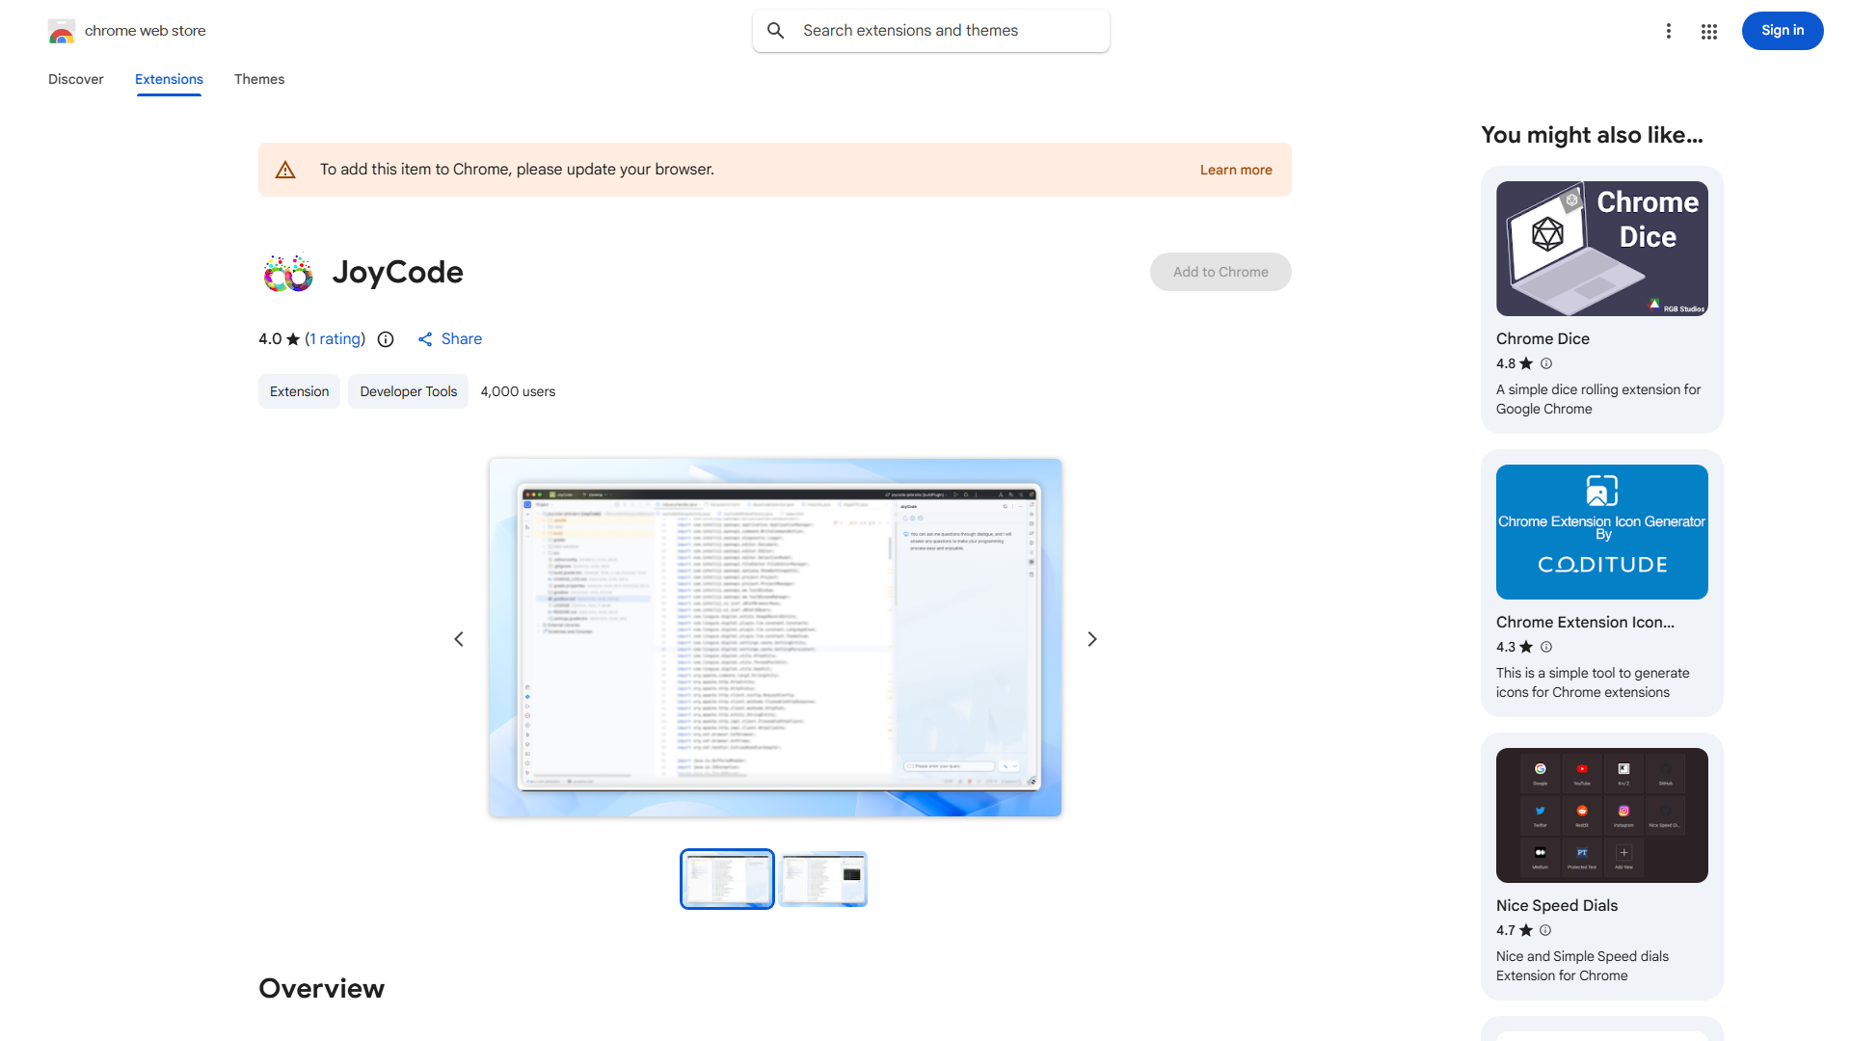
Task: Click the info icon beside Chrome Dice's rating
Action: (1546, 363)
